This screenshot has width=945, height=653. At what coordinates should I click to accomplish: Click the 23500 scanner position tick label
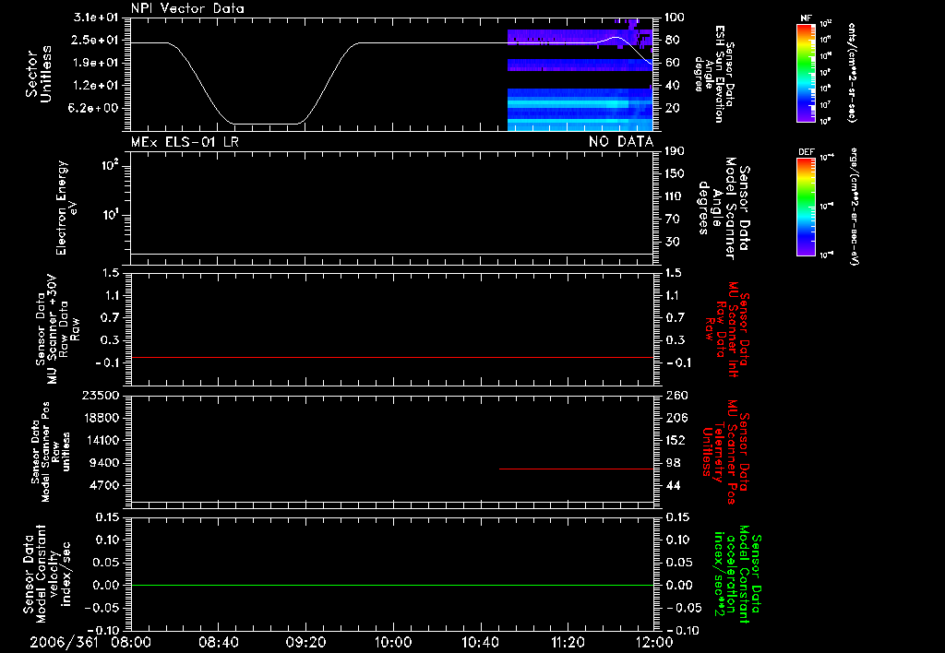pyautogui.click(x=100, y=395)
